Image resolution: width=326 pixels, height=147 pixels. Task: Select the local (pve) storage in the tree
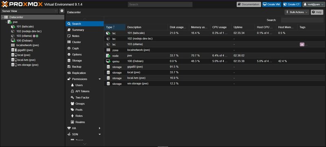coord(24,55)
